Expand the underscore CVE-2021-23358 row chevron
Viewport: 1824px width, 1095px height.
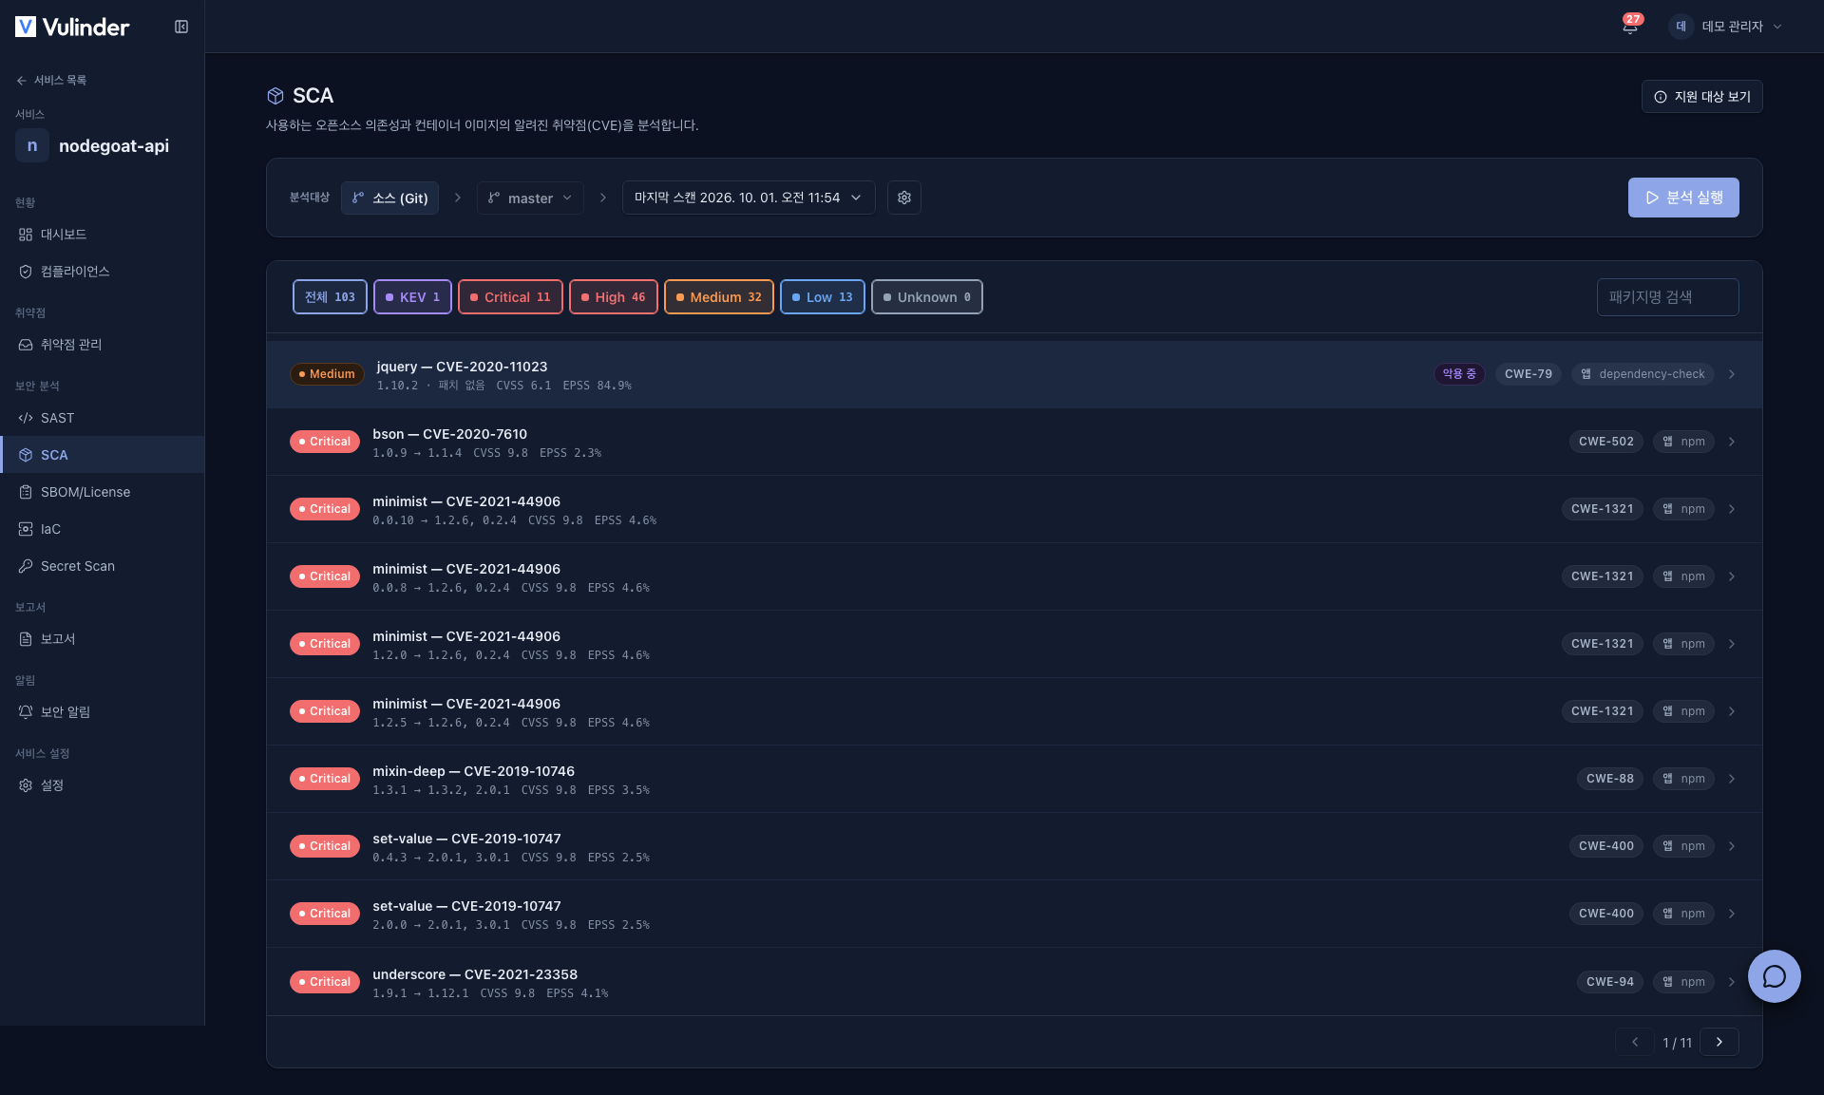(x=1732, y=982)
